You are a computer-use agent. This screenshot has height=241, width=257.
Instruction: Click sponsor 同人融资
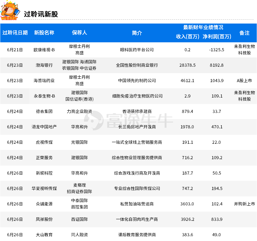pyautogui.click(x=80, y=235)
